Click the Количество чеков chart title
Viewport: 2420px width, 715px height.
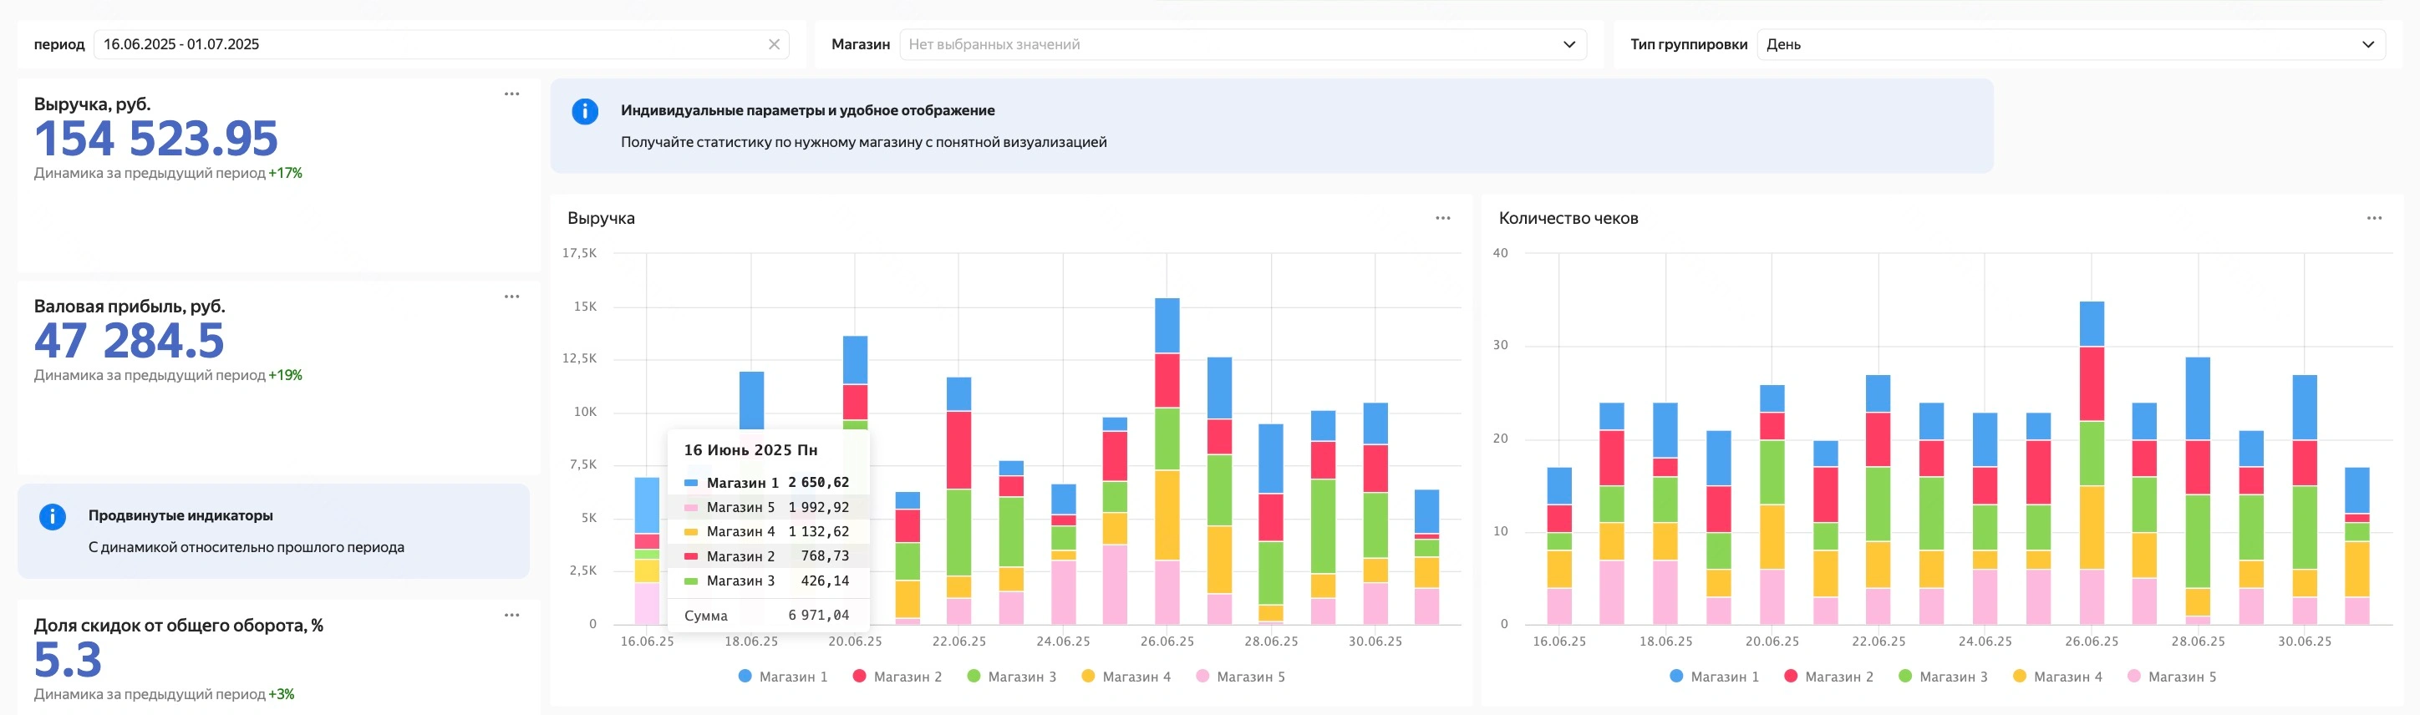(1568, 218)
